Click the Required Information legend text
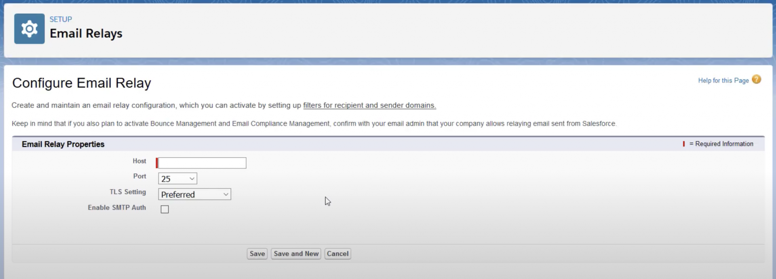 click(723, 144)
